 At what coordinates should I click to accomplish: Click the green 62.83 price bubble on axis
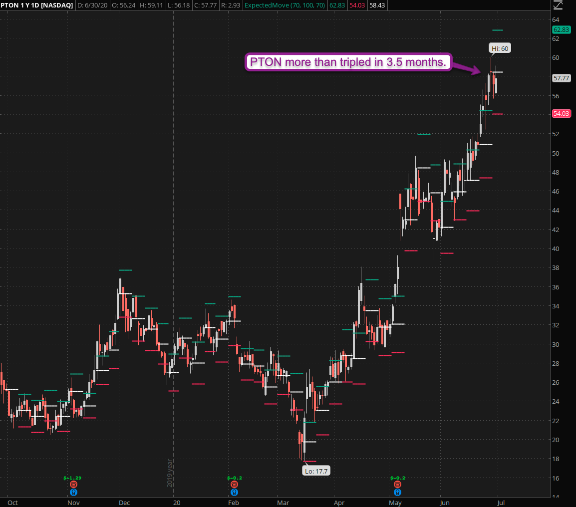(562, 30)
